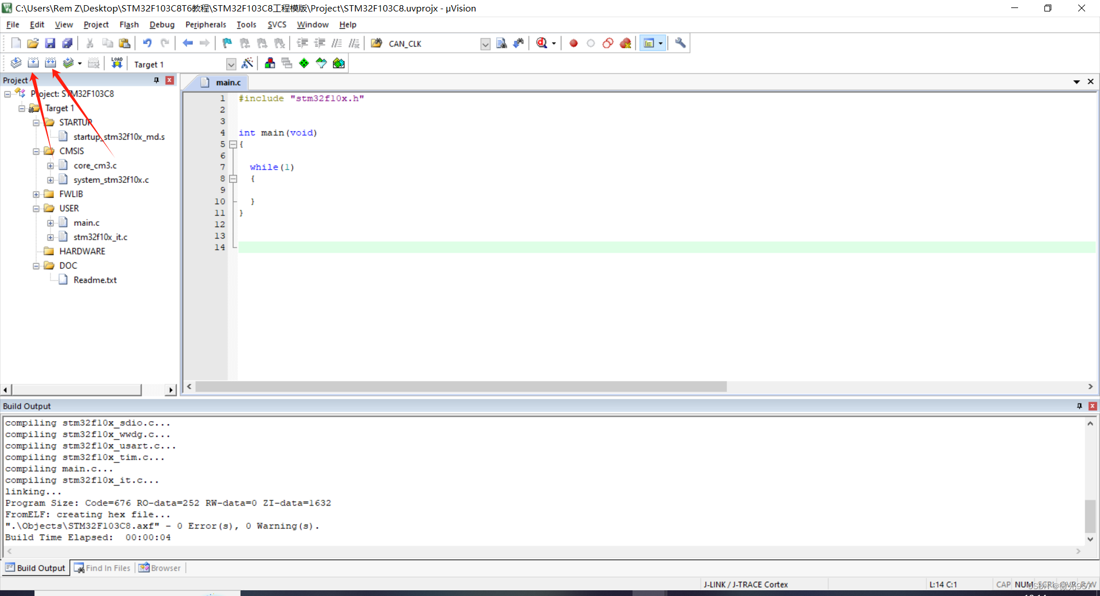The height and width of the screenshot is (596, 1100).
Task: Click the Project panel scroll right arrow
Action: [171, 390]
